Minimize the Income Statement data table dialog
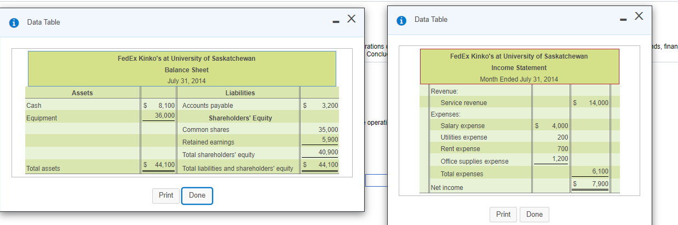 tap(623, 21)
